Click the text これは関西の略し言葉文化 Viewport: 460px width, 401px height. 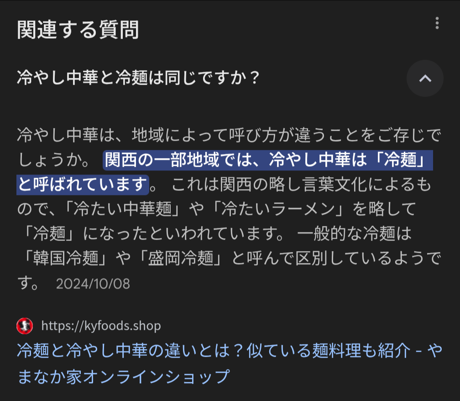click(269, 185)
